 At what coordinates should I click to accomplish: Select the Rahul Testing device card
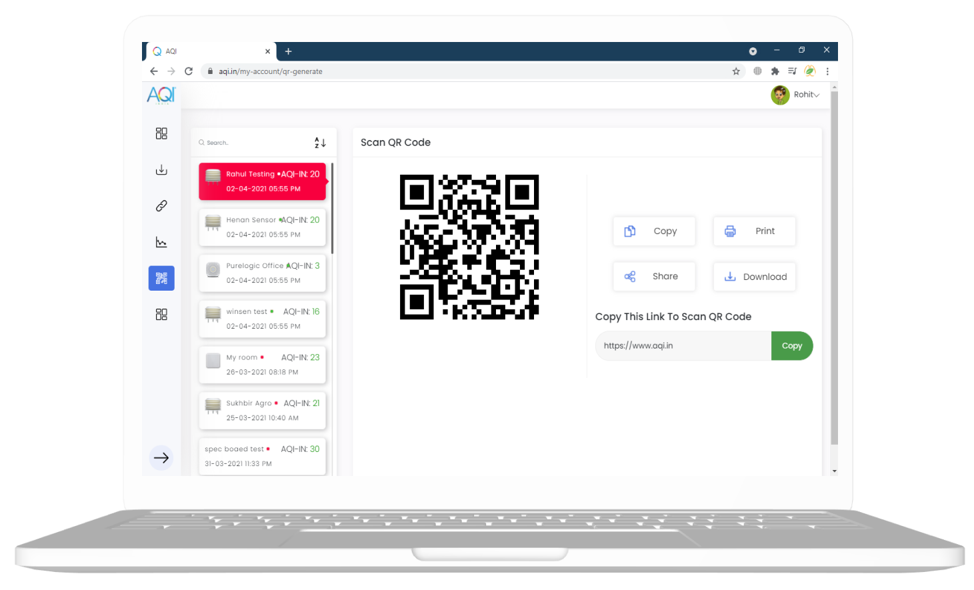click(262, 181)
